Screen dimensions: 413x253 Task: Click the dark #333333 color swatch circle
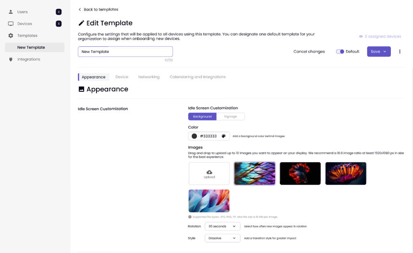195,136
